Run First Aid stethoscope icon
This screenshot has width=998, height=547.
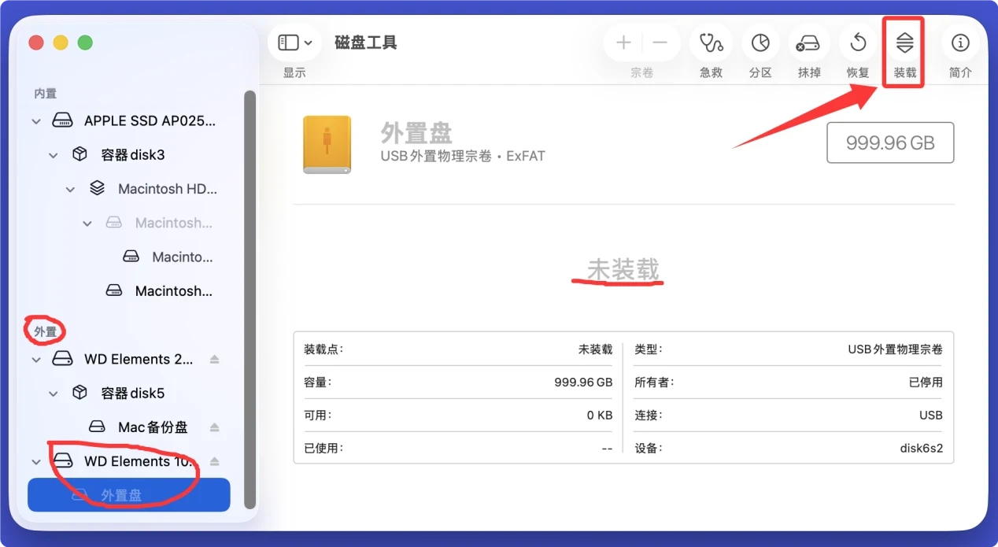pos(711,43)
